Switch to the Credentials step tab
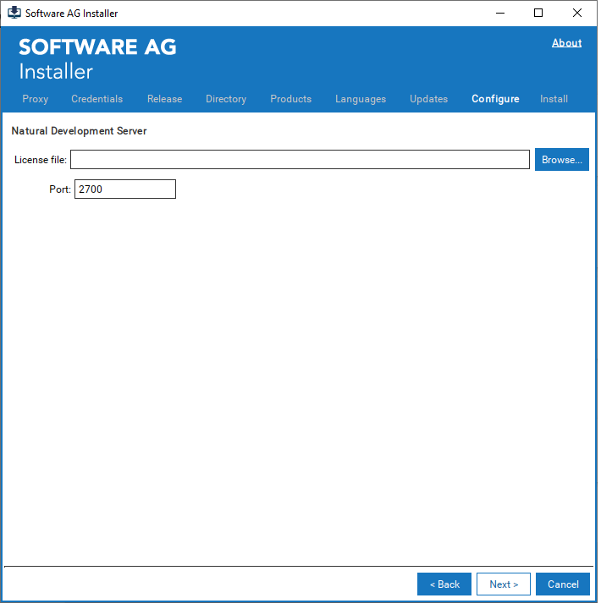601x609 pixels. 96,99
